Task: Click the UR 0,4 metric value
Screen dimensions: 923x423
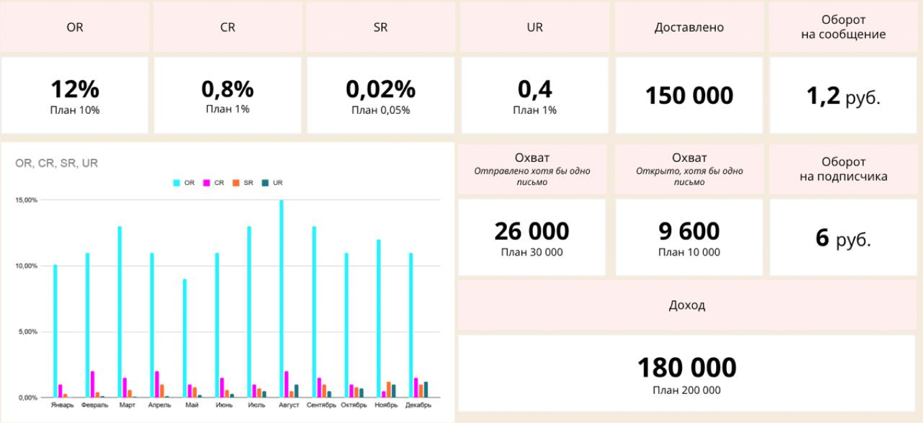Action: [534, 89]
